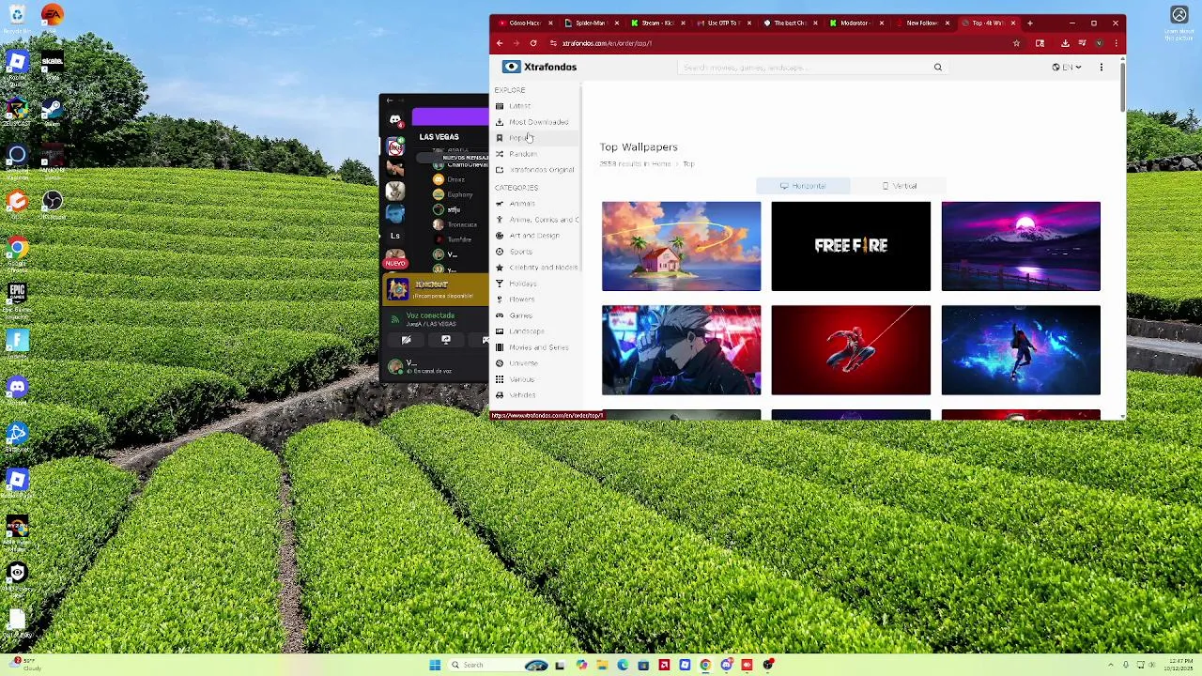
Task: Open the Windows Start menu
Action: pos(435,665)
